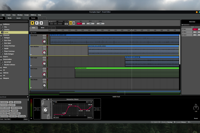Stop playback with the yellow stop button
Image resolution: width=200 pixels, height=133 pixels.
coord(32,23)
